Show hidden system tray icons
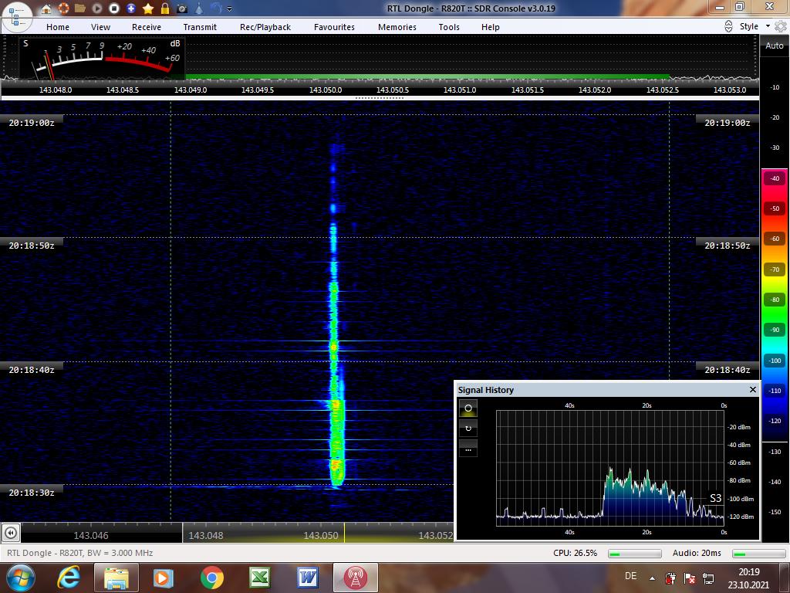790x593 pixels. [653, 578]
